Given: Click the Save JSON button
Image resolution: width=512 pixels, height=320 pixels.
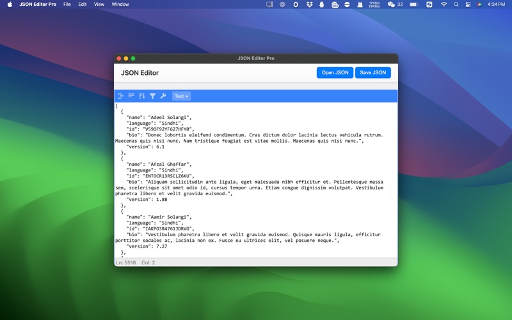Looking at the screenshot, I should coord(372,73).
